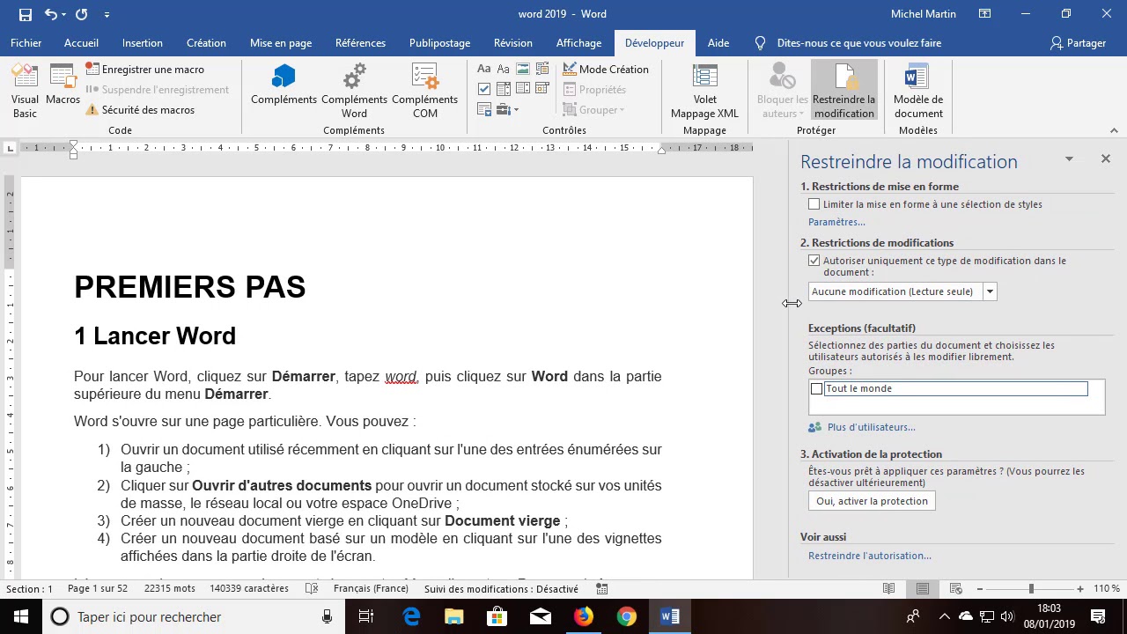Insert a picture content control
This screenshot has height=634, width=1127.
coord(523,70)
